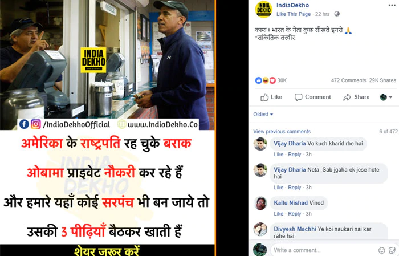Open the 472 Comments count link
399x256 pixels.
pyautogui.click(x=348, y=80)
